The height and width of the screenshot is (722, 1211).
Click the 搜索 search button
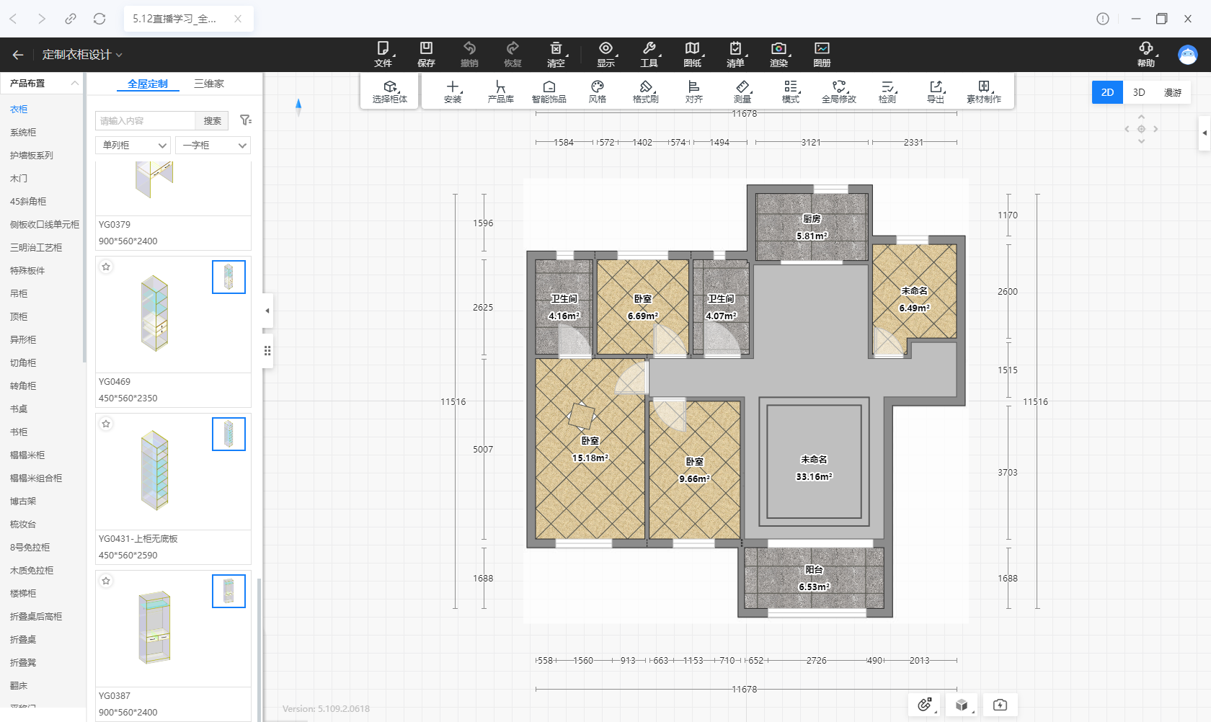click(x=212, y=121)
